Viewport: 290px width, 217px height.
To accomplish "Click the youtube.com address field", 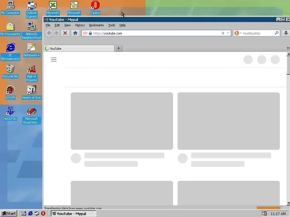I will tap(156, 33).
